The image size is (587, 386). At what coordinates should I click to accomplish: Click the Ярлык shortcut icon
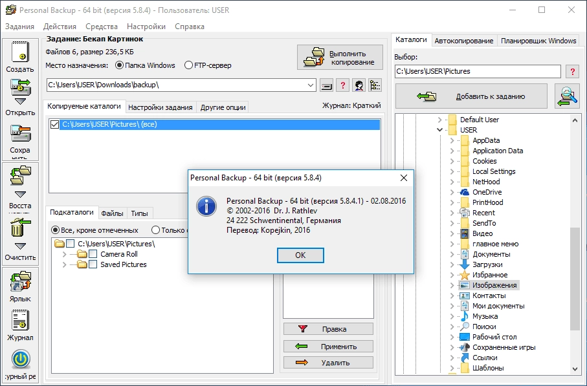20,282
